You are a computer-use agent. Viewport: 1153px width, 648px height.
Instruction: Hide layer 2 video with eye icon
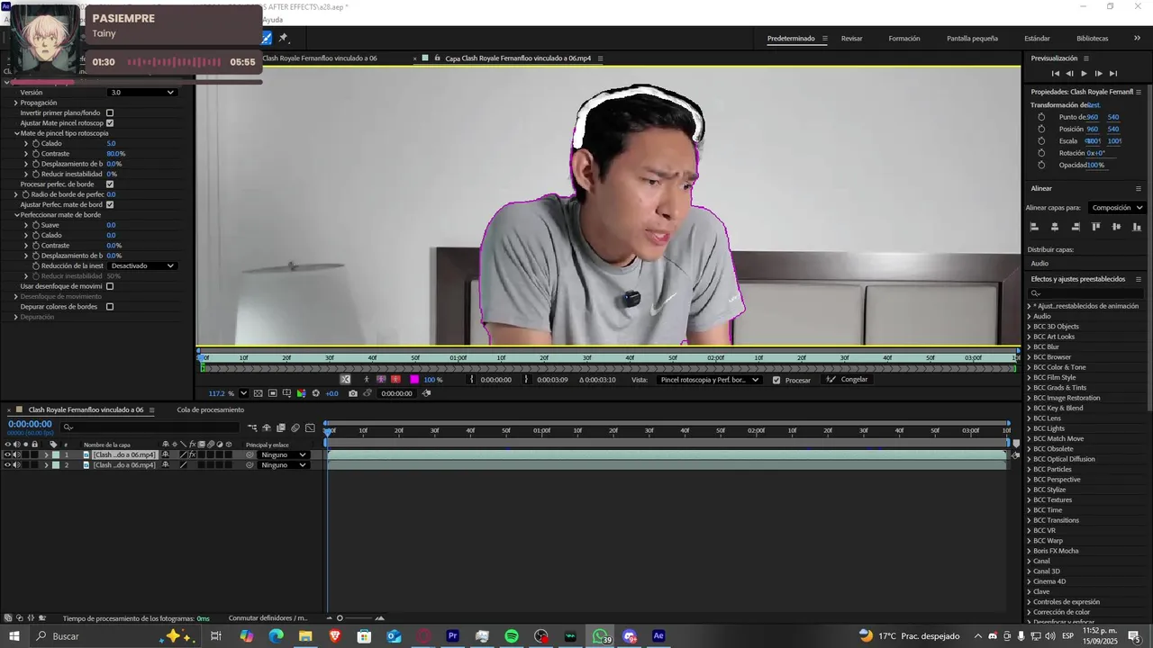point(8,465)
